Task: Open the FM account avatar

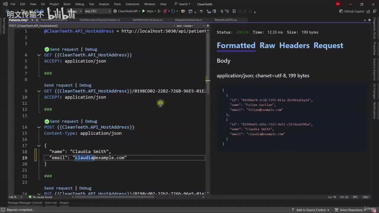Action: click(338, 4)
